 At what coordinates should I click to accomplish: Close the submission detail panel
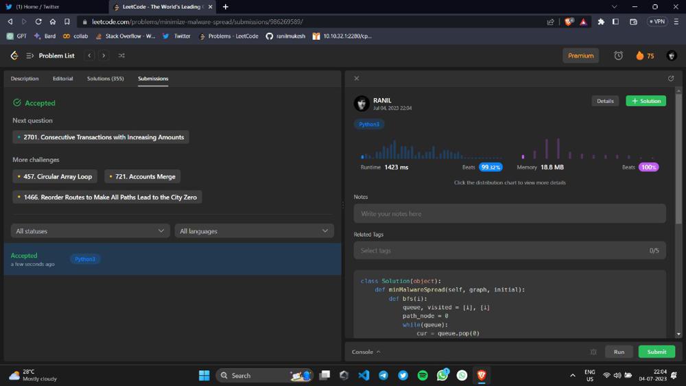click(357, 78)
